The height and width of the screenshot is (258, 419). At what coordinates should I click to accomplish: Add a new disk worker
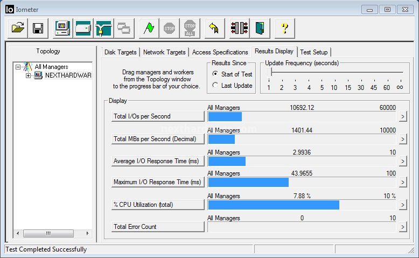[x=83, y=28]
